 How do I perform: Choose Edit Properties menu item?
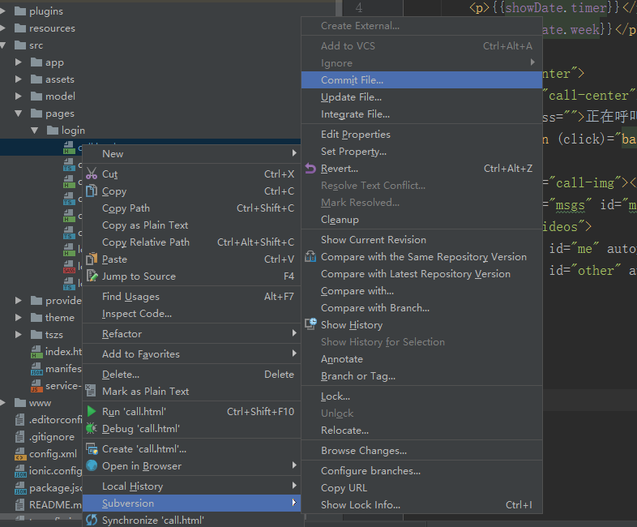(x=421, y=134)
